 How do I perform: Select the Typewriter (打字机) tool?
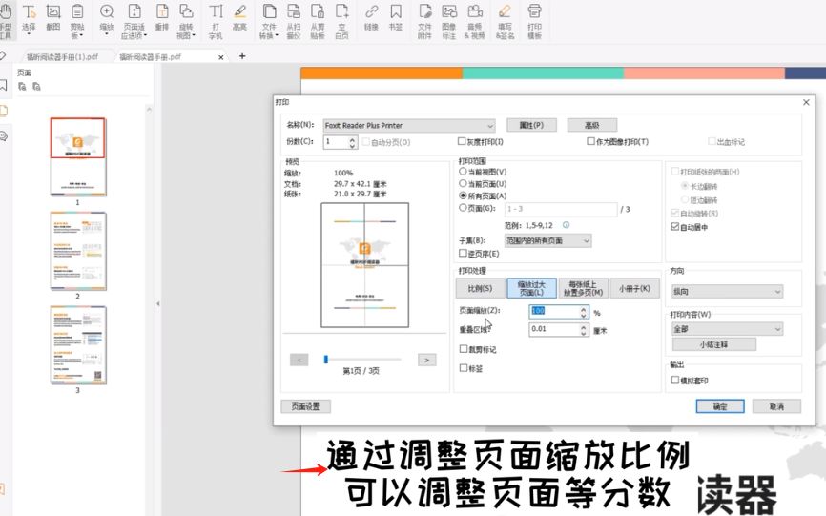point(216,21)
